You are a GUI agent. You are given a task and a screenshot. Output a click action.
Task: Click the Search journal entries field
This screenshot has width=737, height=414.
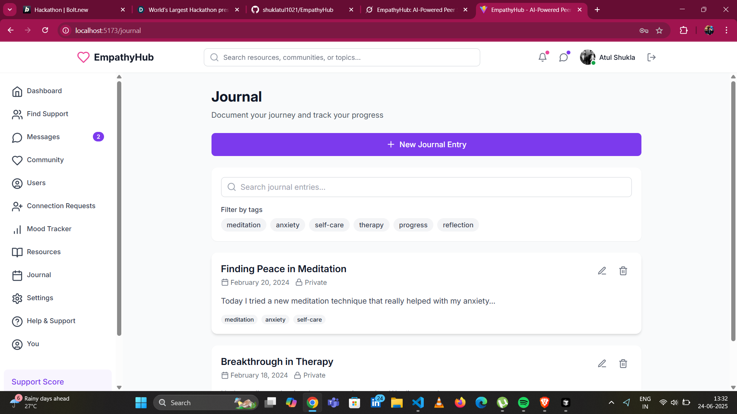click(x=426, y=187)
